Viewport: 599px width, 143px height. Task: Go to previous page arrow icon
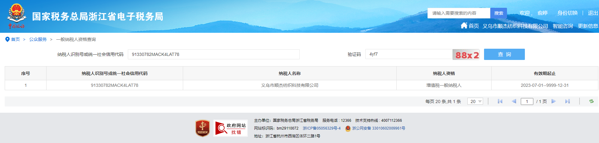point(514,101)
